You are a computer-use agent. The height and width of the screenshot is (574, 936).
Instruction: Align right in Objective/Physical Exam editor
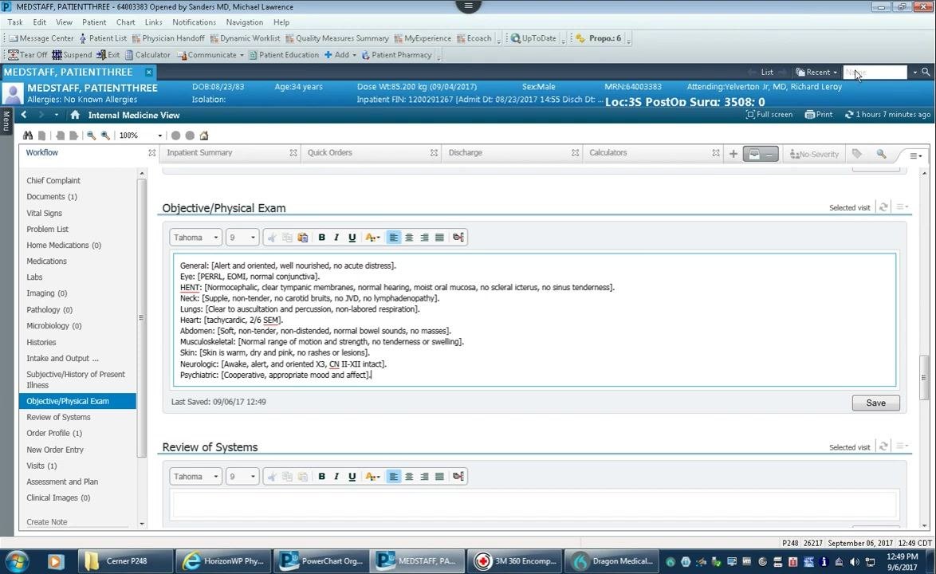(424, 238)
